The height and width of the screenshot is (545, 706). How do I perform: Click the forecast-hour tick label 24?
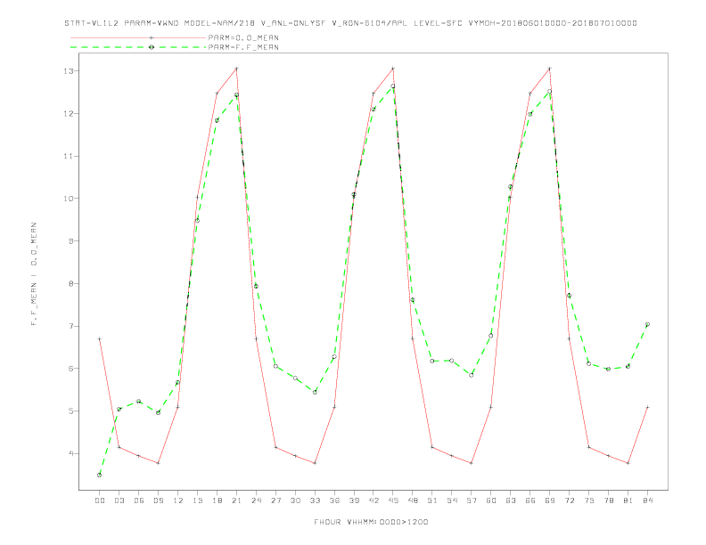[256, 500]
